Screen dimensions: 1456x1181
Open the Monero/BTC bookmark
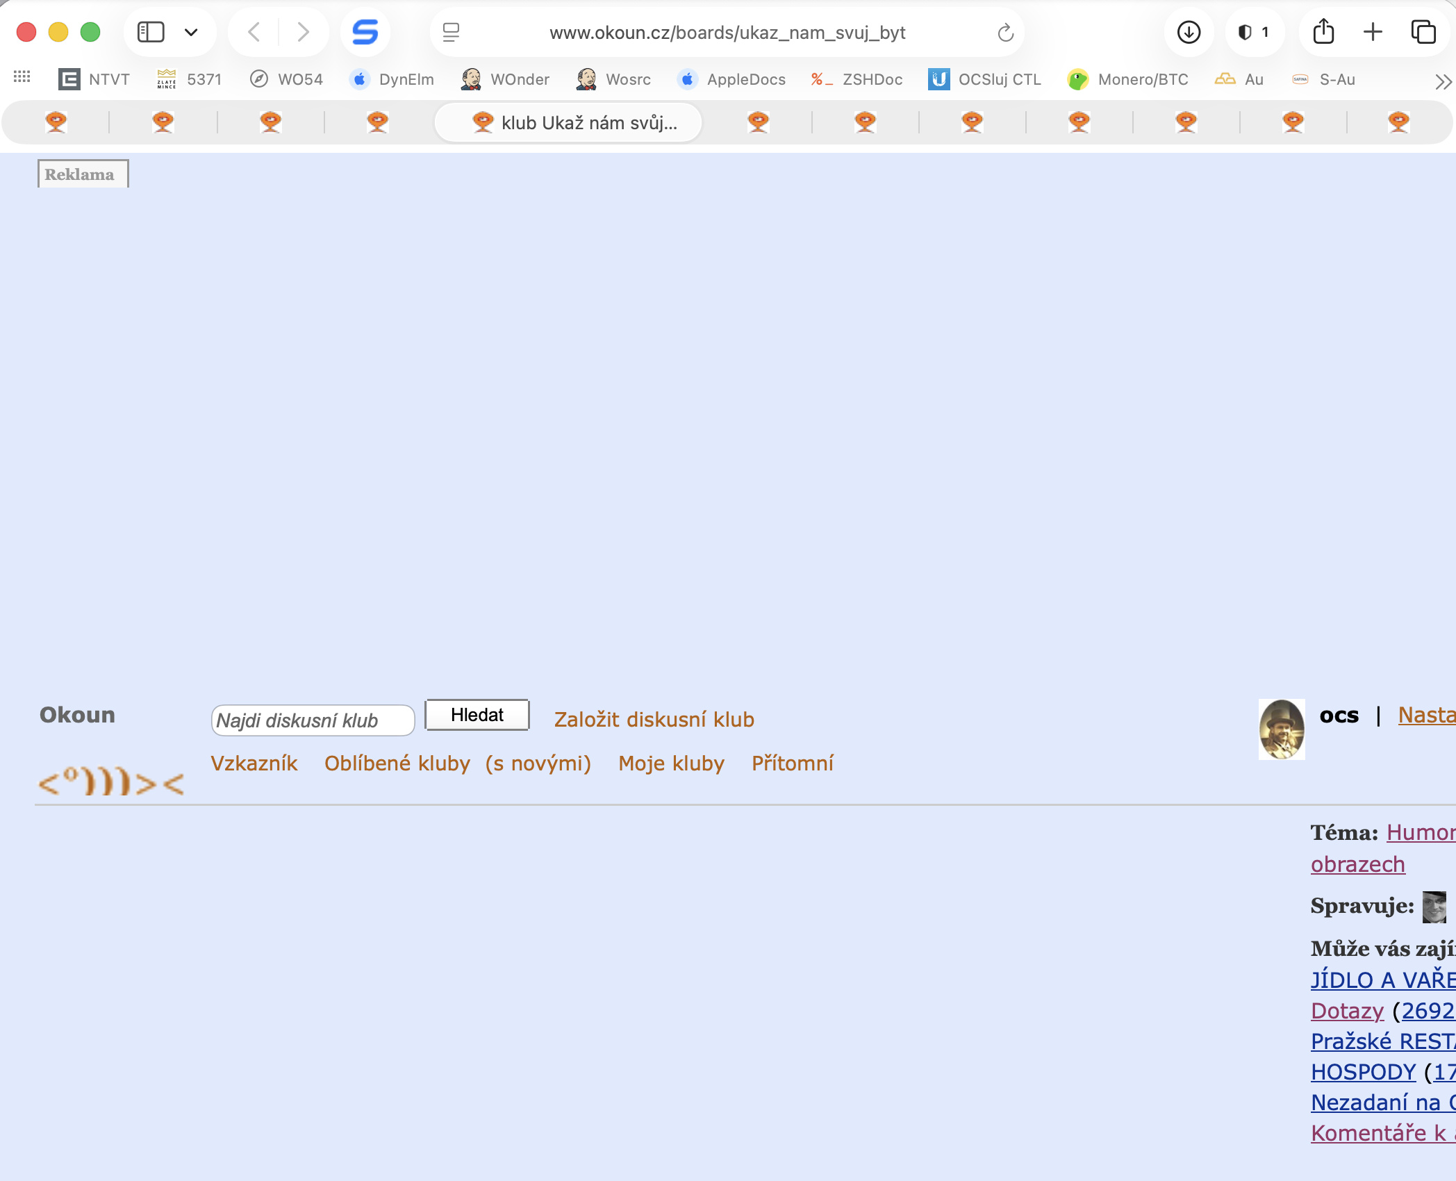(1128, 79)
